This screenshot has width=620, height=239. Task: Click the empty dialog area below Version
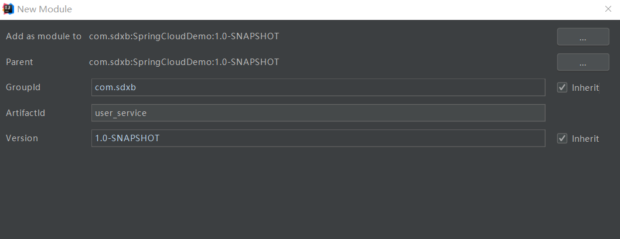[x=310, y=193]
